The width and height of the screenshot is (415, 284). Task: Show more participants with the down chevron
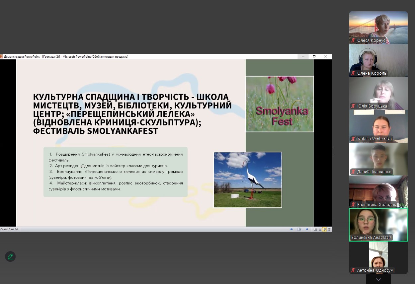click(378, 279)
